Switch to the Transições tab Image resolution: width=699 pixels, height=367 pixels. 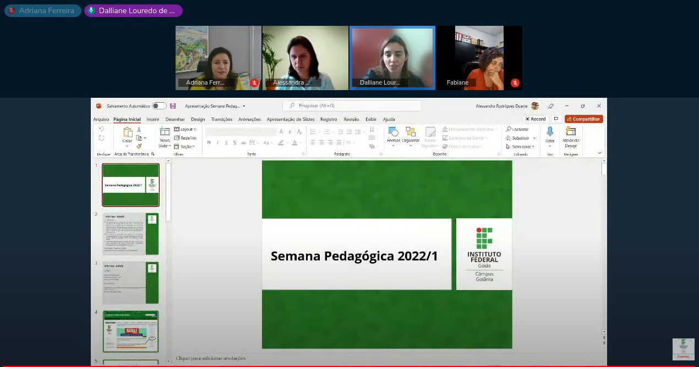221,119
